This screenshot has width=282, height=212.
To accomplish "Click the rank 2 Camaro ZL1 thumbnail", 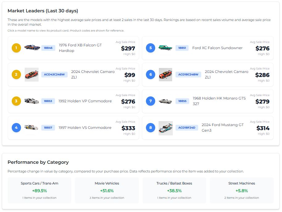I will (x=31, y=74).
